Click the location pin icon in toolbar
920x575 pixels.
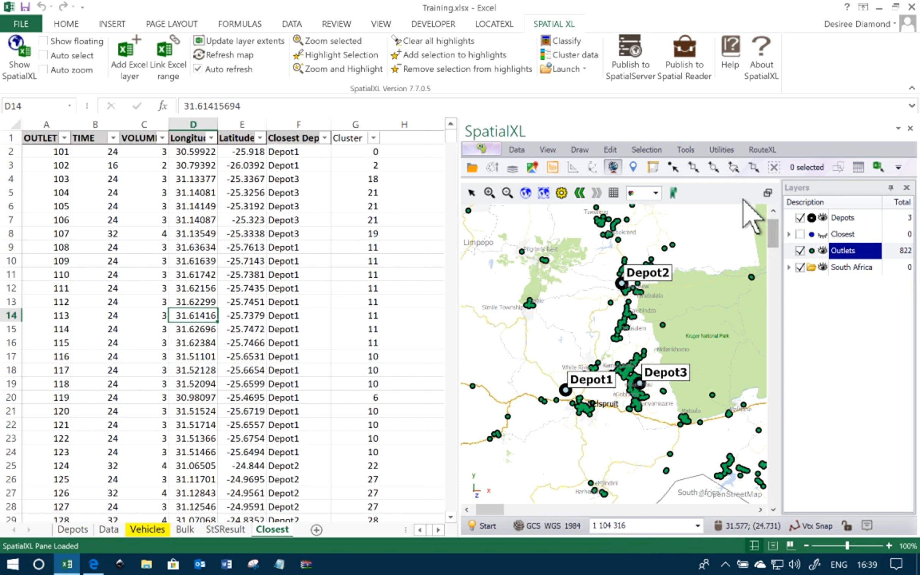tap(633, 167)
